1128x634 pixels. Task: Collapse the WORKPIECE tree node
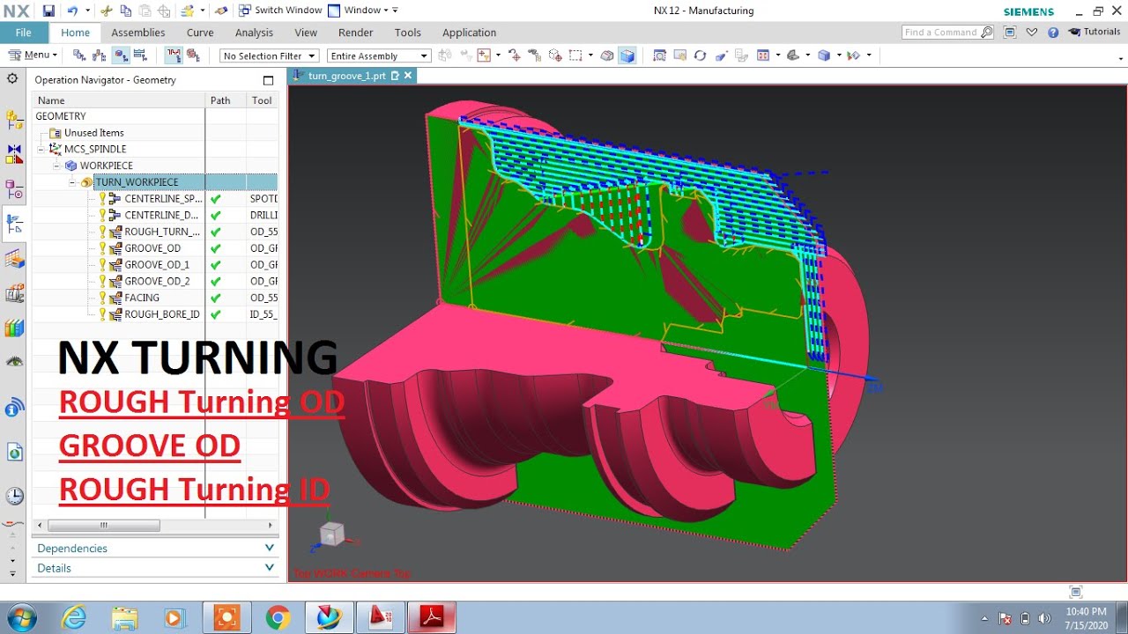tap(56, 166)
